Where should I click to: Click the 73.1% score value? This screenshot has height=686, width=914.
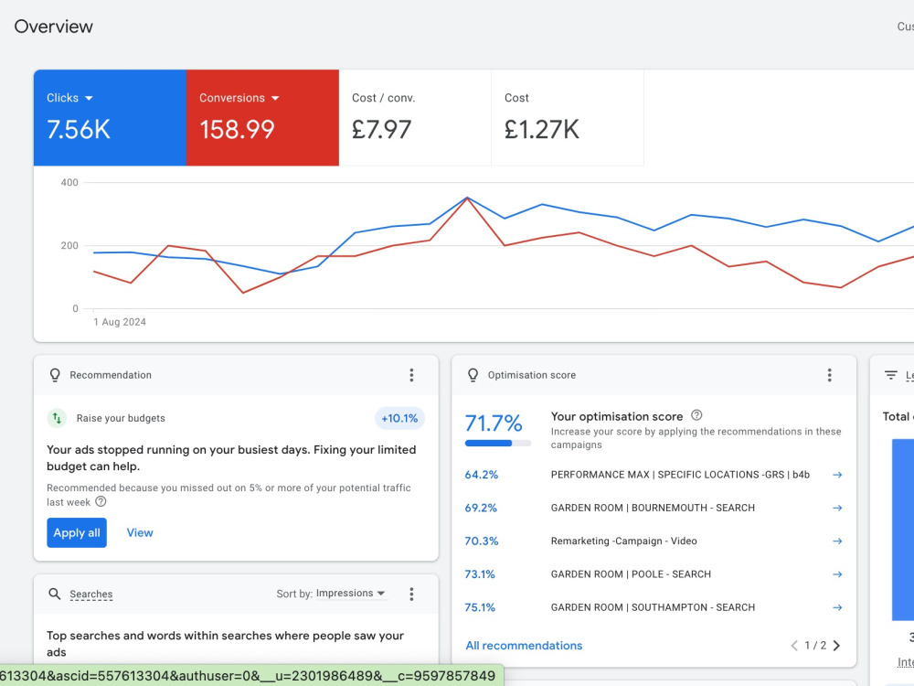pos(480,574)
